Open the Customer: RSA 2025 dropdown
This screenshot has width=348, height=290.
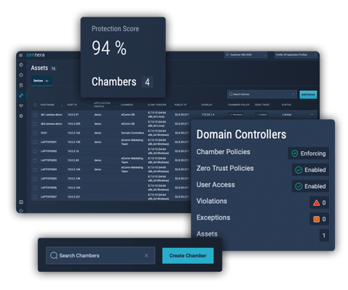(245, 55)
